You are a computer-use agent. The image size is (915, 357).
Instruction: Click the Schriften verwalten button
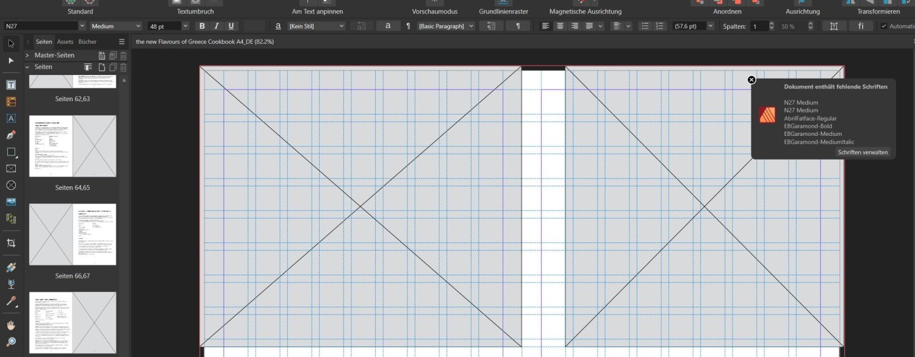click(863, 152)
